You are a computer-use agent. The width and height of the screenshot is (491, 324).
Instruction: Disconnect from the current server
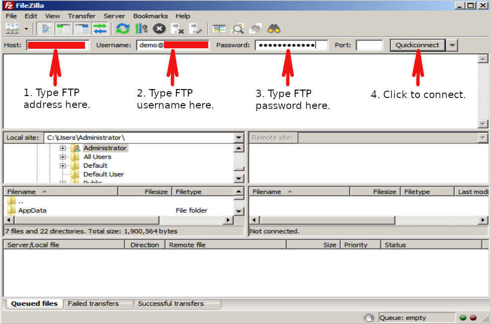click(x=177, y=29)
